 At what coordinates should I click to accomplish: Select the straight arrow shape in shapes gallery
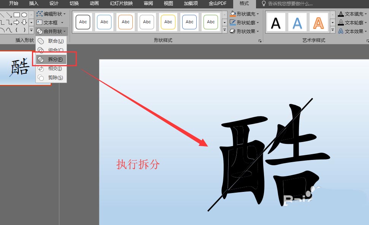point(9,15)
